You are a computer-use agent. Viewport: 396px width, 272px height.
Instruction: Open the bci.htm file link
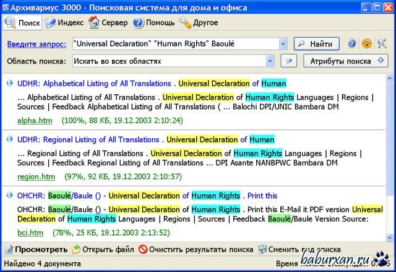30,233
